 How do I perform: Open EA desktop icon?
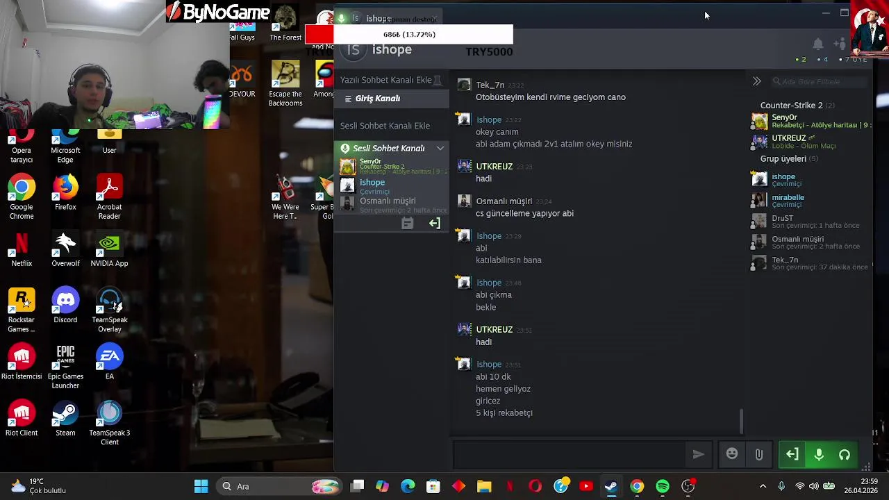click(109, 362)
